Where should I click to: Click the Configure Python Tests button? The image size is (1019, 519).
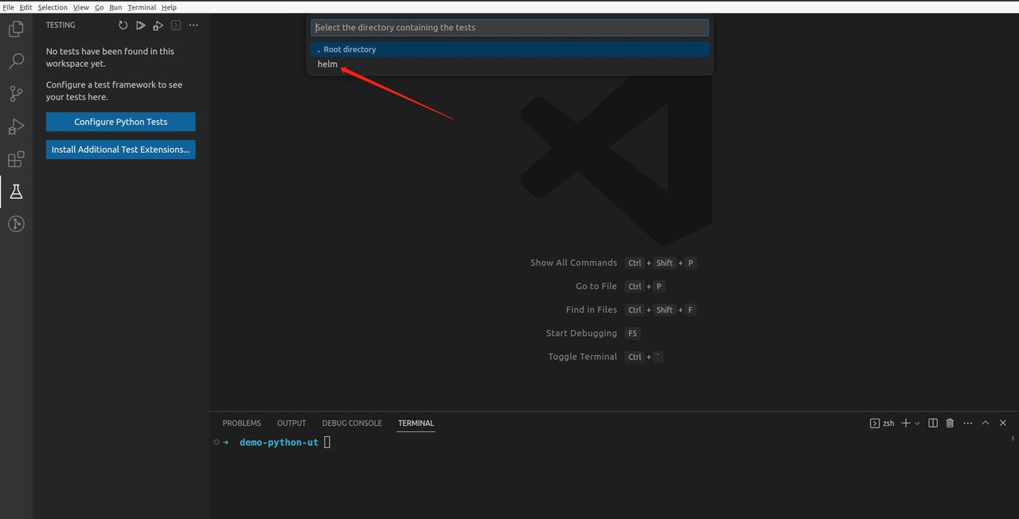click(120, 122)
